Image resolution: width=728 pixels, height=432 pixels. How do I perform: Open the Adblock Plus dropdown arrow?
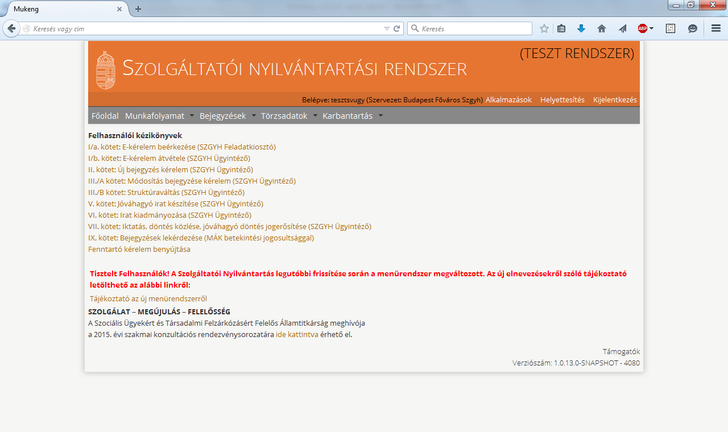pyautogui.click(x=652, y=28)
